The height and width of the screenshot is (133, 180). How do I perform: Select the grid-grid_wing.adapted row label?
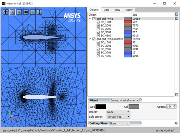point(110,39)
